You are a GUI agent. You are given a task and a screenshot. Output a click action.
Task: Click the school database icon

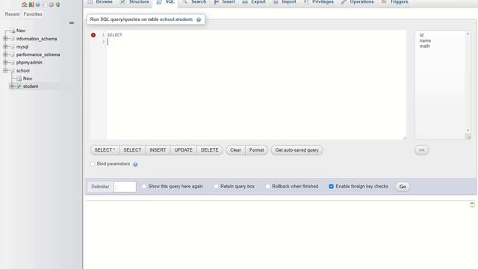coord(13,71)
